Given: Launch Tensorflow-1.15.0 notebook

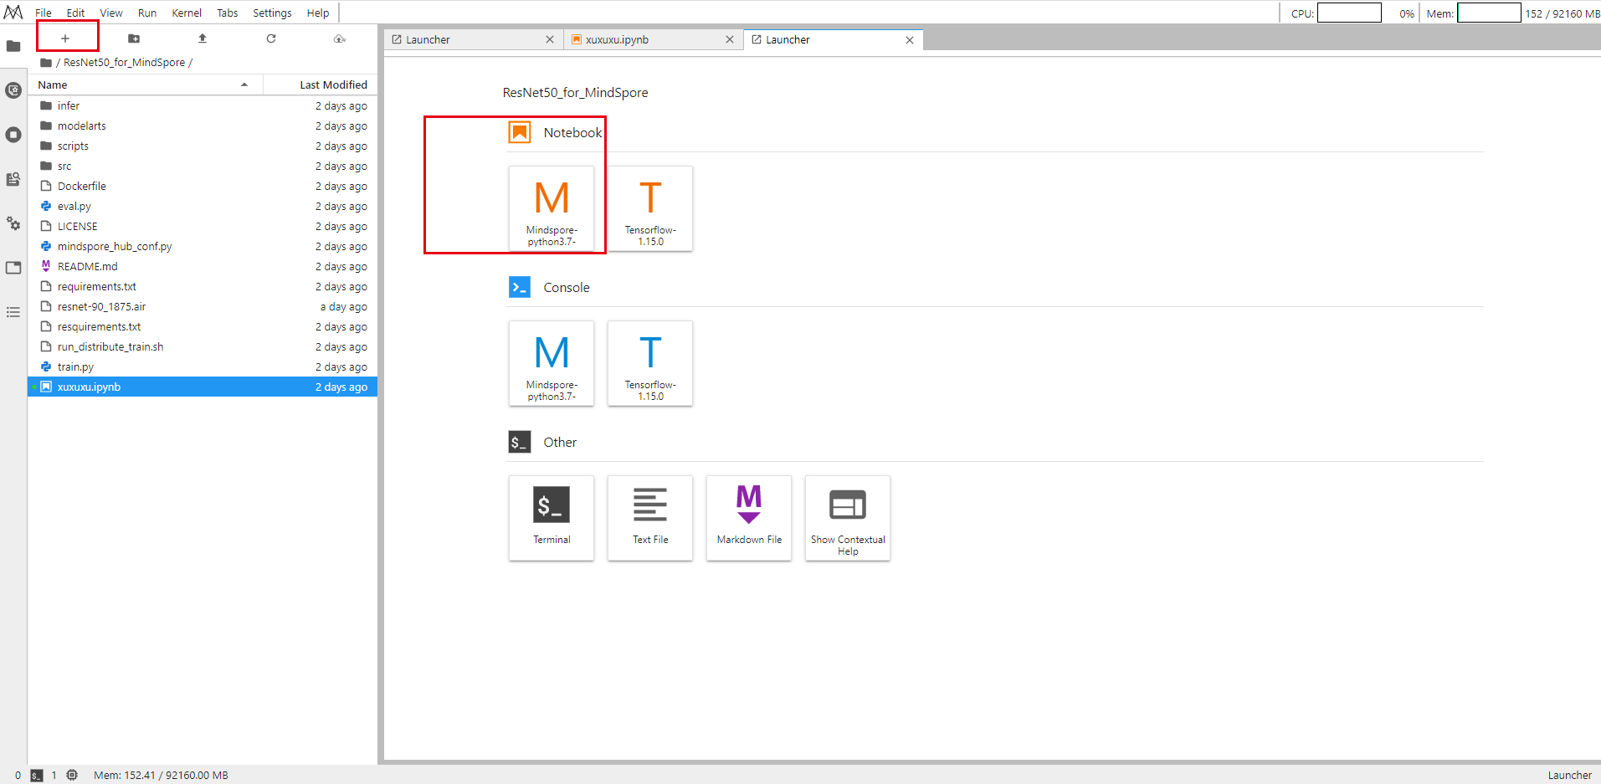Looking at the screenshot, I should pyautogui.click(x=650, y=208).
